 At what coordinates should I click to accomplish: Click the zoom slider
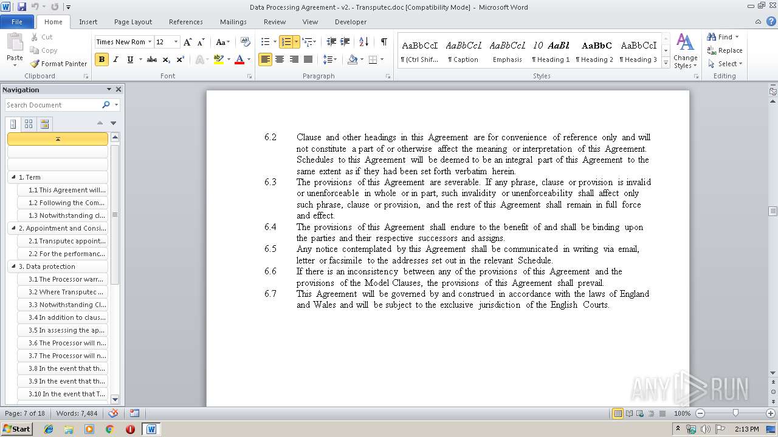735,413
